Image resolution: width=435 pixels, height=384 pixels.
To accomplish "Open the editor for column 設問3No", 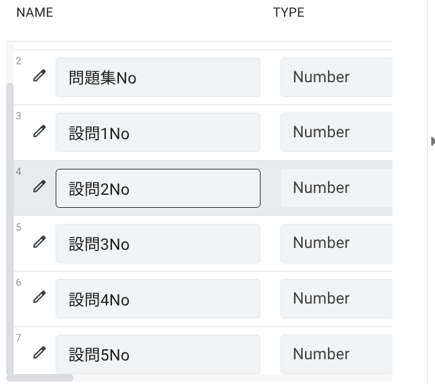I will point(39,242).
